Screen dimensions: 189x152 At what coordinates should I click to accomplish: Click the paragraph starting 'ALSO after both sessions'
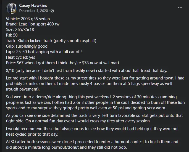pos(92,145)
